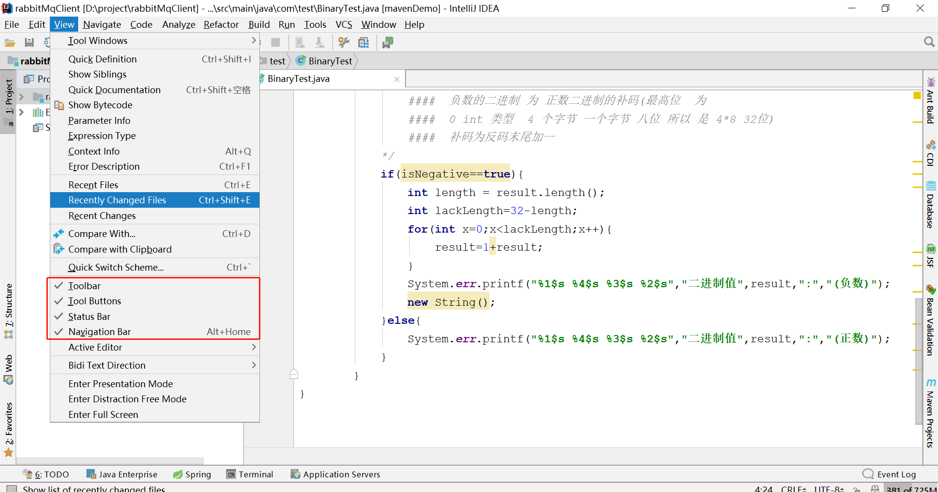
Task: Select Quick Switch Scheme... menu item
Action: click(x=155, y=267)
